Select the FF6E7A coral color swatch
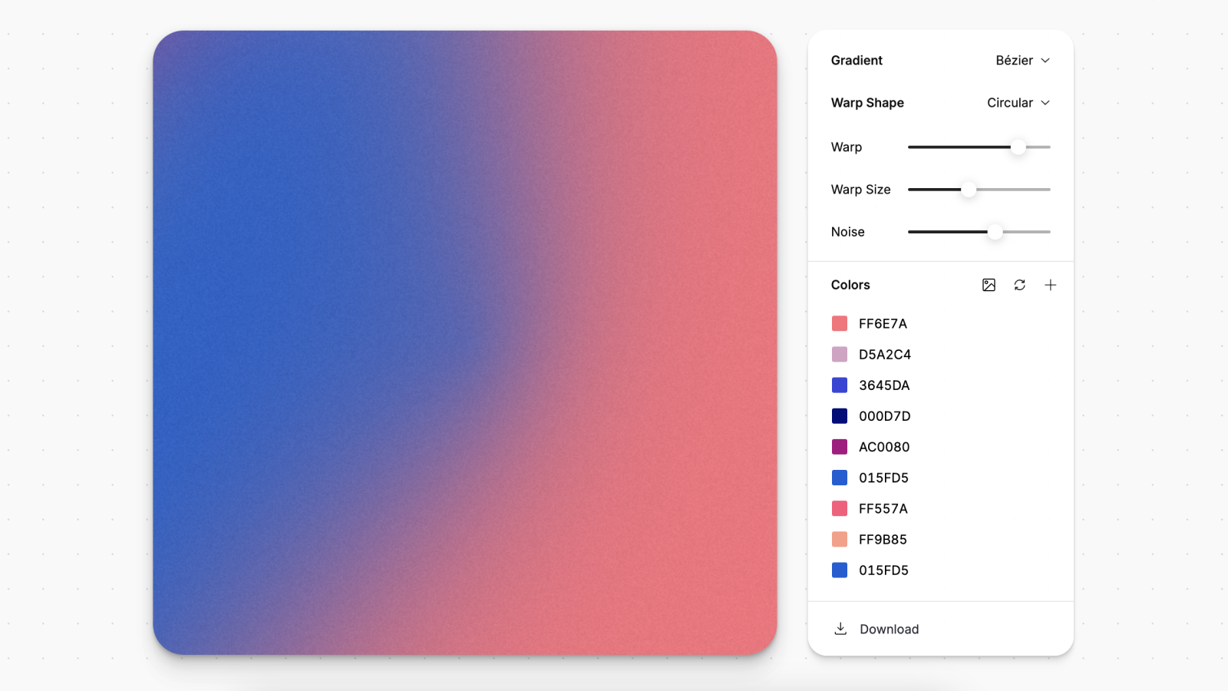The width and height of the screenshot is (1228, 691). (x=840, y=323)
